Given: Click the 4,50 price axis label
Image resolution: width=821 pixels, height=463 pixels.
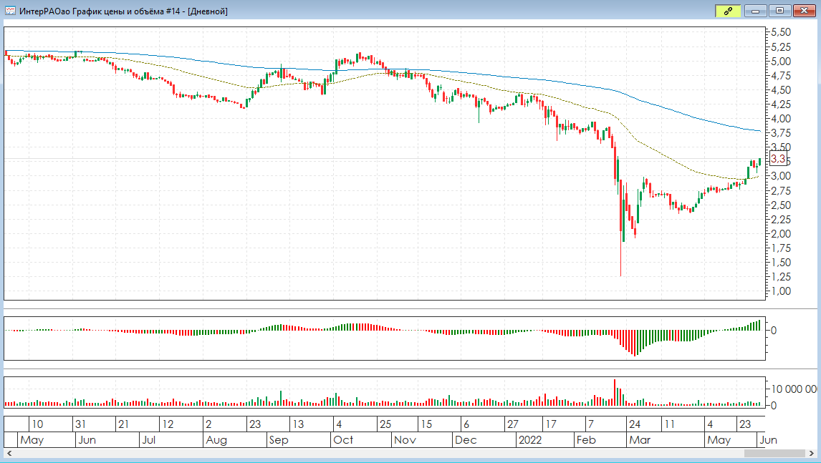Looking at the screenshot, I should (x=781, y=90).
